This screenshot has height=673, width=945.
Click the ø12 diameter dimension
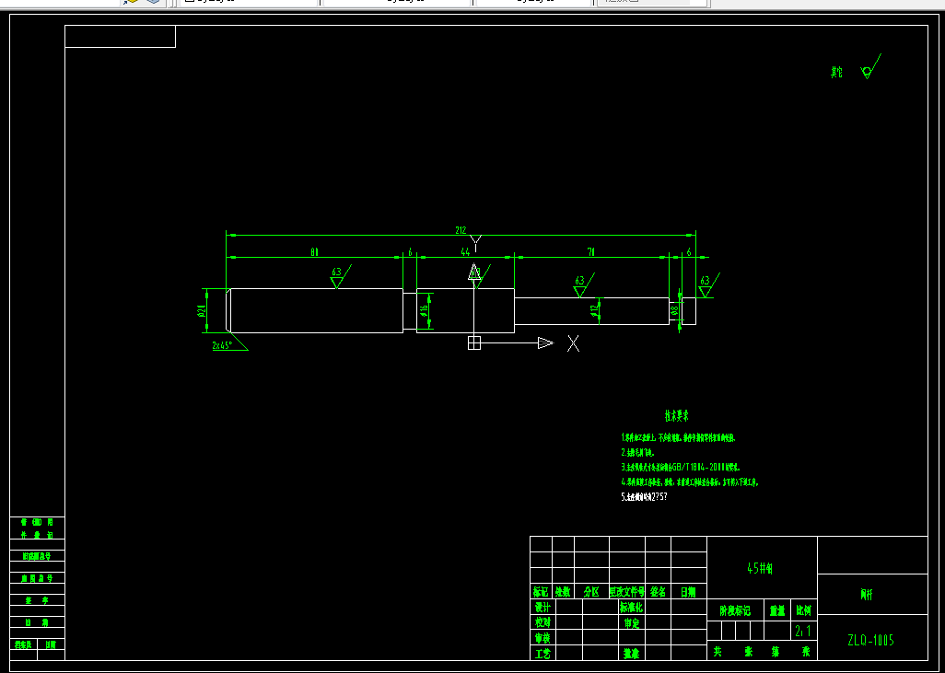[594, 310]
